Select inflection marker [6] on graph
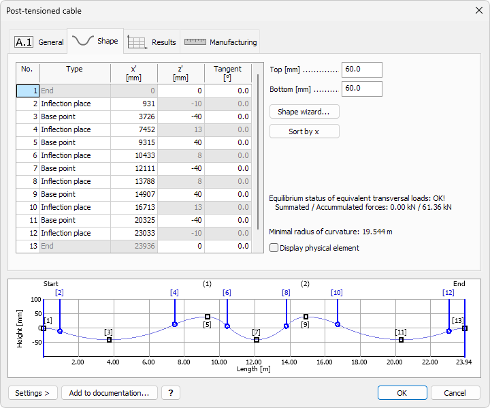Image resolution: width=490 pixels, height=408 pixels. pyautogui.click(x=227, y=326)
